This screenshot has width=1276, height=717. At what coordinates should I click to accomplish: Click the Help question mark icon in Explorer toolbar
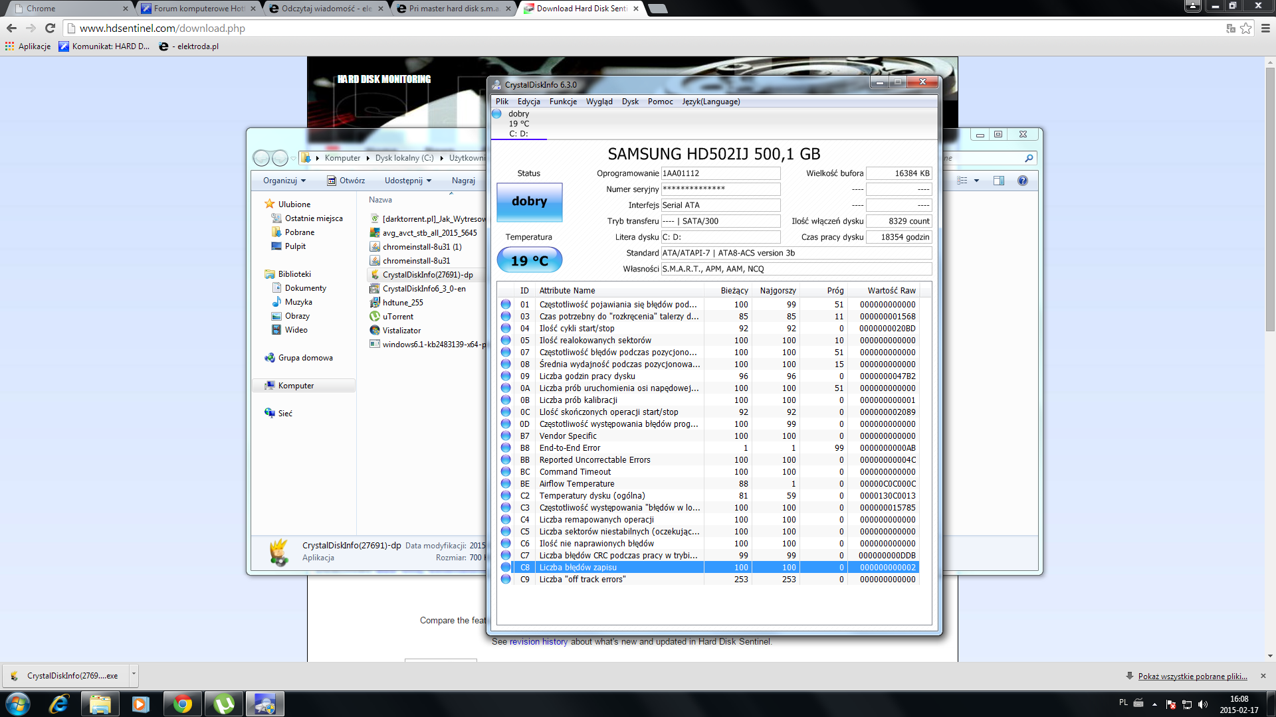[1021, 180]
